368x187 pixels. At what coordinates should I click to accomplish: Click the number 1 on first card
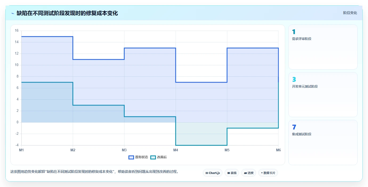(x=294, y=32)
